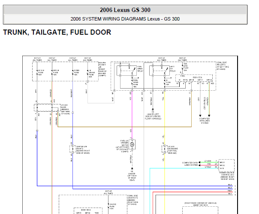This screenshot has width=259, height=214.
Task: Click the 'POWER SOURCE CONTROL ECU' label
Action: point(227,174)
